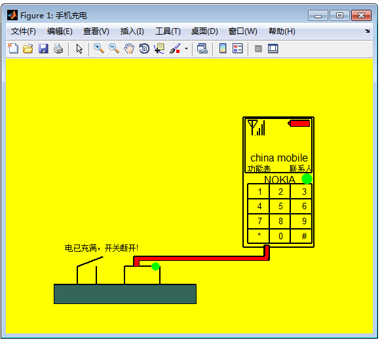Click the Show Plot Tools button
Screen dimensions: 380x340
click(273, 48)
